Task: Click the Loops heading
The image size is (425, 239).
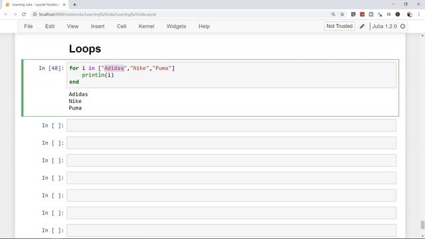Action: [x=85, y=48]
